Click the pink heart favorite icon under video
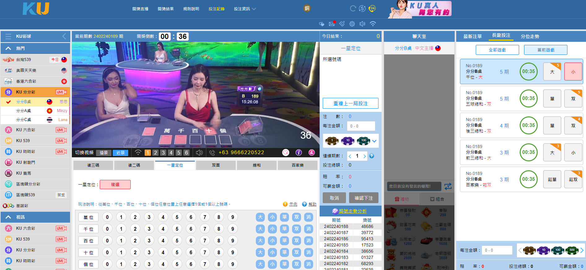This screenshot has width=586, height=270. (x=286, y=152)
